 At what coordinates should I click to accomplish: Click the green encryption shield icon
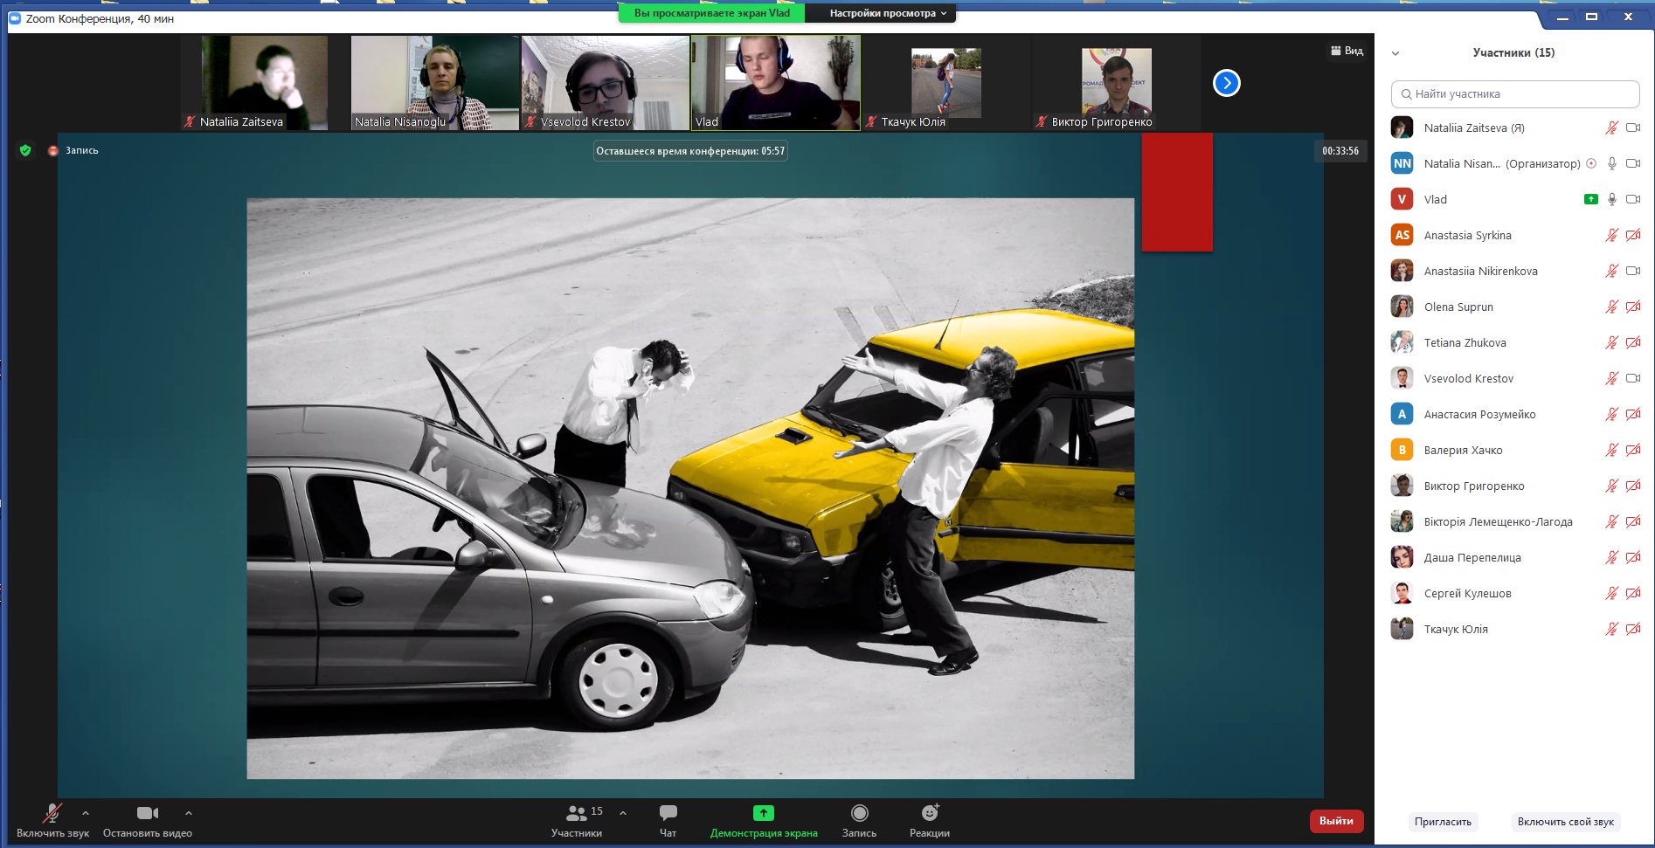[x=25, y=150]
